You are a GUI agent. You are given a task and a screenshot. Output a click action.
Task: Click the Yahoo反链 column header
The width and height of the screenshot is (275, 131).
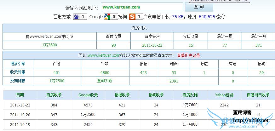pos(224,95)
